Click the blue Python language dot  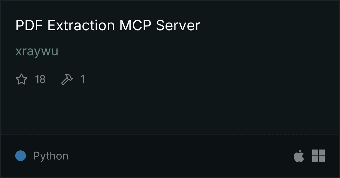pos(21,156)
